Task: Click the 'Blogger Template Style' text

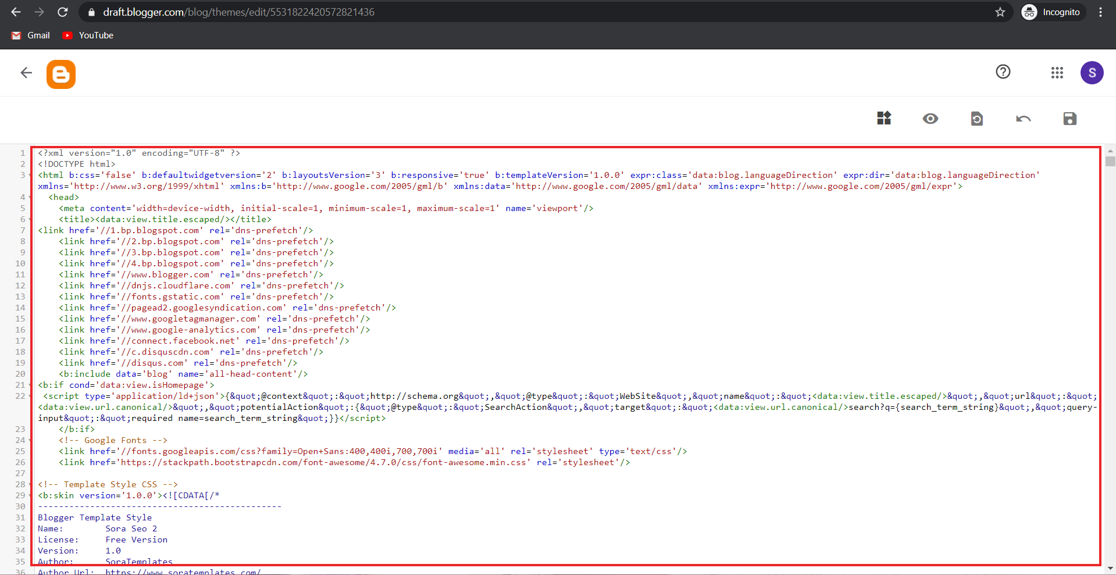Action: pyautogui.click(x=95, y=517)
